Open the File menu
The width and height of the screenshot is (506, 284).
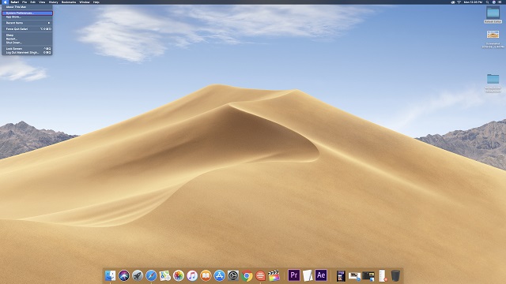[x=25, y=2]
